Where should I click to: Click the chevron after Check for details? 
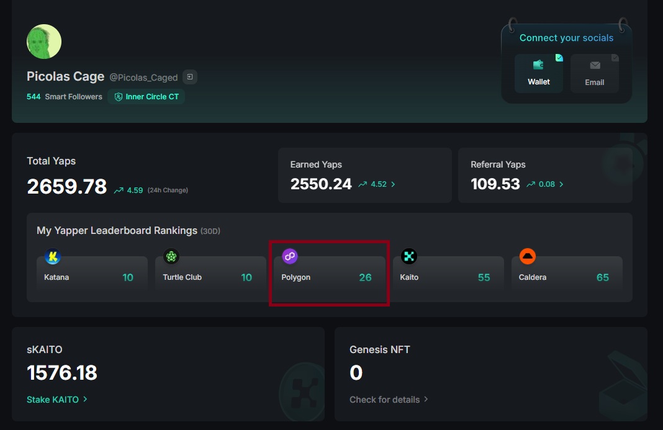426,399
